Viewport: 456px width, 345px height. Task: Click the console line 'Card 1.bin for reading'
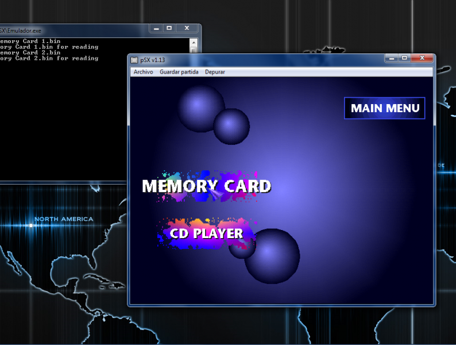(49, 47)
